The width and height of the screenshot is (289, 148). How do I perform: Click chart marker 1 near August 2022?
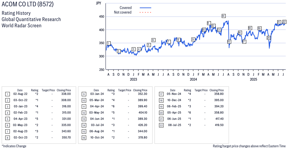(109, 44)
